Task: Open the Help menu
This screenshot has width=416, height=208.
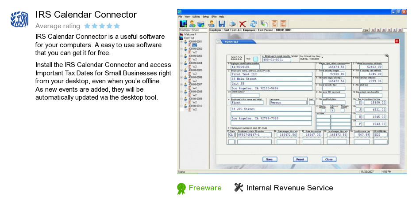Action: (222, 16)
